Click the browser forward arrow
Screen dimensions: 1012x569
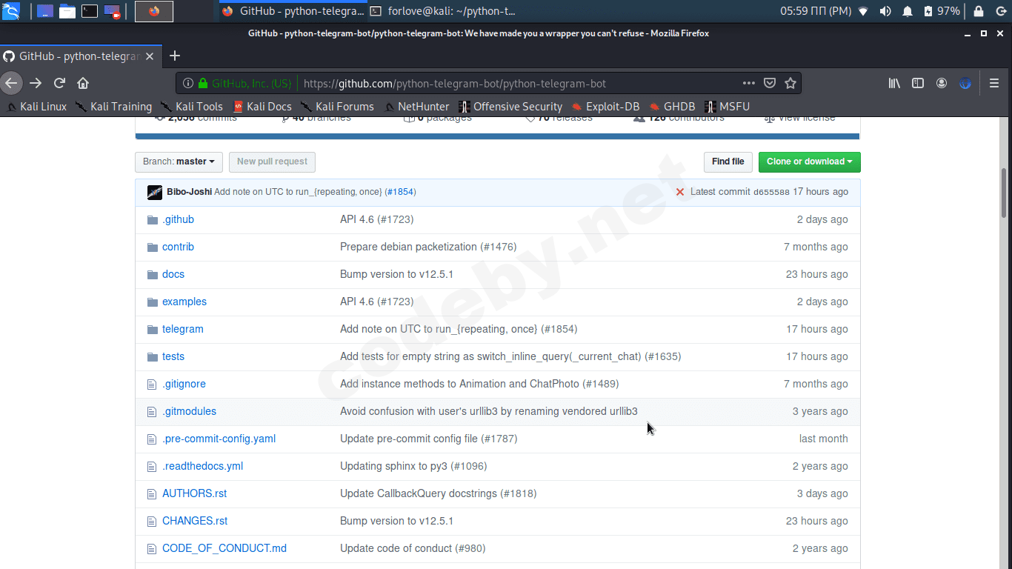(x=36, y=83)
